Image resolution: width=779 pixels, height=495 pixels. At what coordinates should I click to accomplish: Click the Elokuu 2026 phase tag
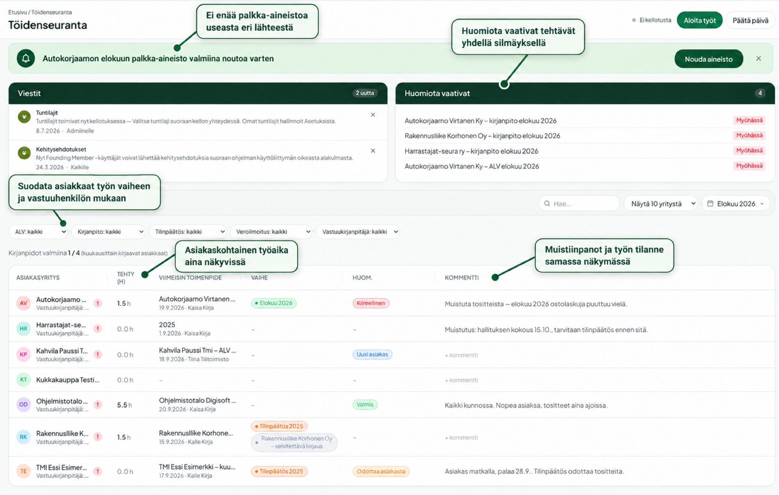point(274,303)
